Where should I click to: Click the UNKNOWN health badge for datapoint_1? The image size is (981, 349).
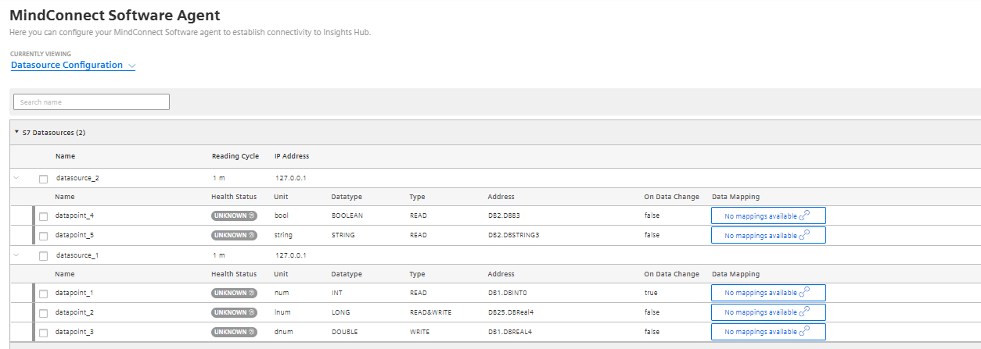(x=234, y=293)
